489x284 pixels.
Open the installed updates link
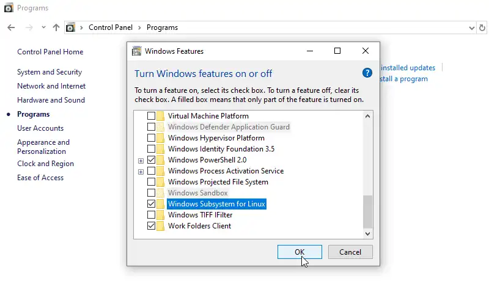click(408, 68)
